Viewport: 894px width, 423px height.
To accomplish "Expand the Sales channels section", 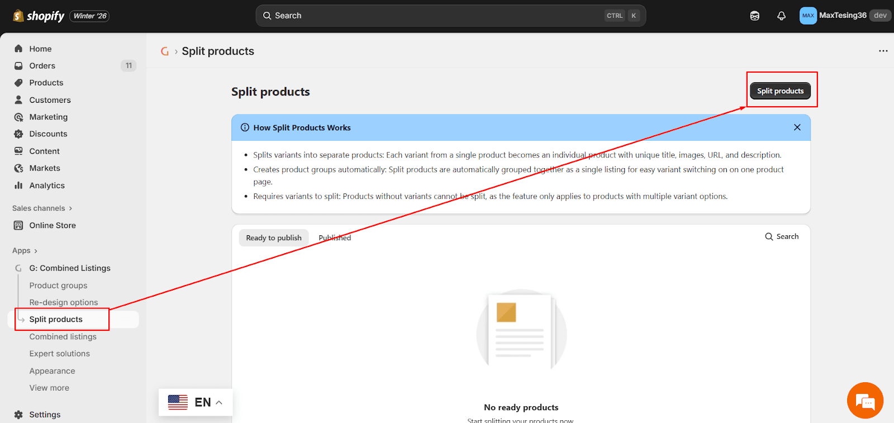I will click(x=42, y=208).
